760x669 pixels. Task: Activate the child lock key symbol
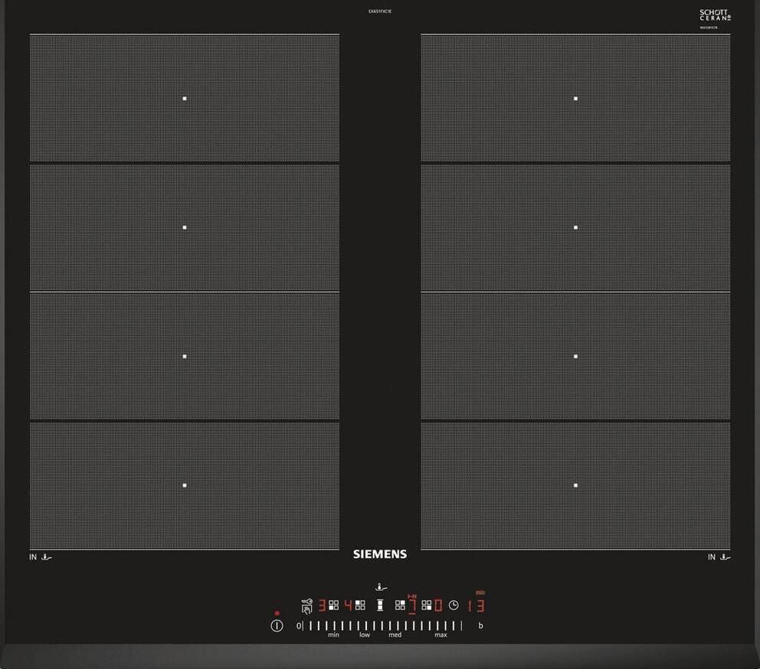coord(307,606)
